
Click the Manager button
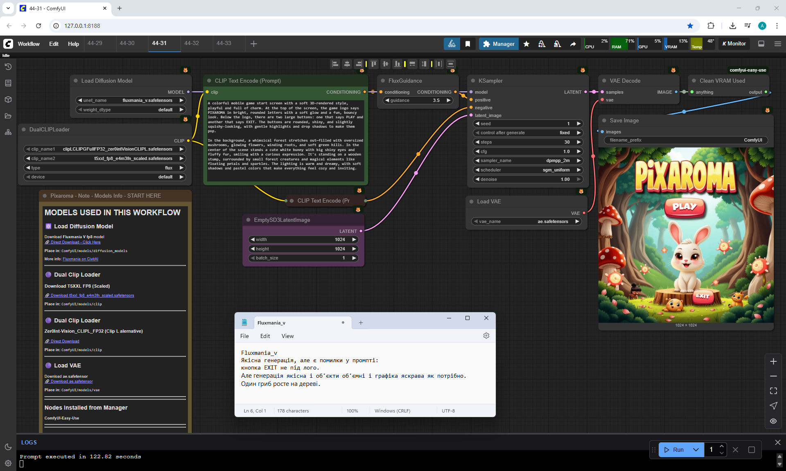499,44
